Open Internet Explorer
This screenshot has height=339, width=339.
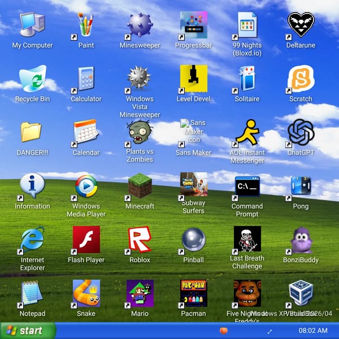coord(32,239)
